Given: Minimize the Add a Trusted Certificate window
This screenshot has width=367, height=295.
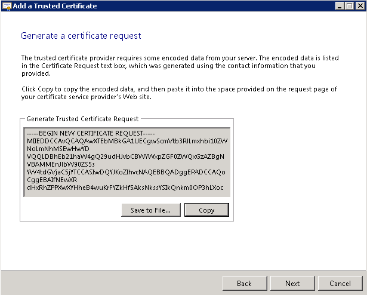Looking at the screenshot, I should click(x=338, y=6).
